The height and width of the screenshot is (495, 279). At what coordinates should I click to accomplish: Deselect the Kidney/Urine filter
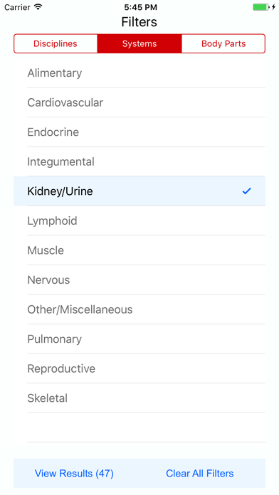tap(139, 191)
